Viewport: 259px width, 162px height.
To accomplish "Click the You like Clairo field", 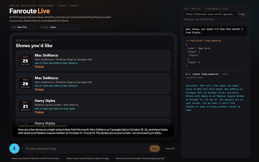I will pos(59,27).
